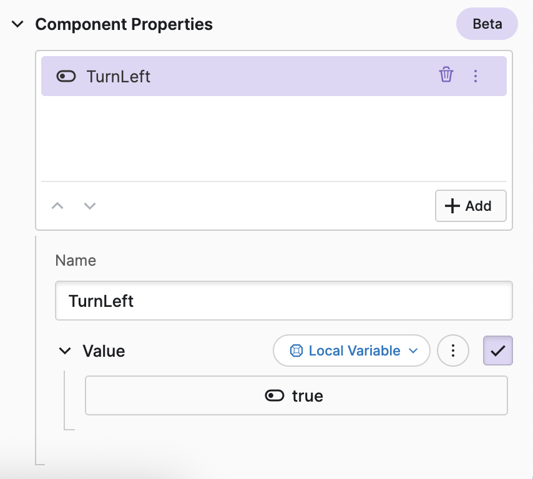
Task: Uncheck the checkbox next to Value
Action: 497,351
